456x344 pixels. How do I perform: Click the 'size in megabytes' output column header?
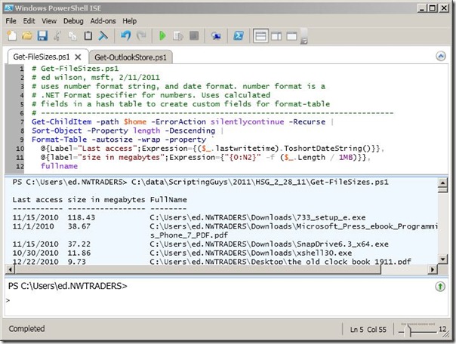click(106, 200)
